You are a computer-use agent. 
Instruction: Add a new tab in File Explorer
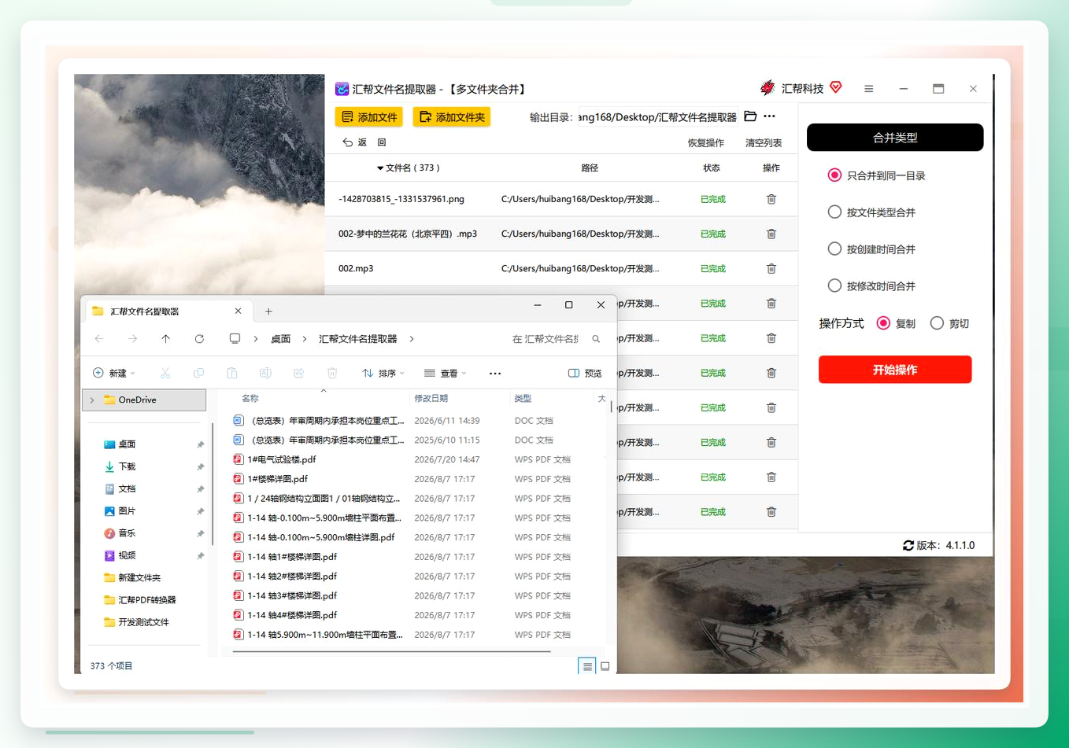(268, 311)
